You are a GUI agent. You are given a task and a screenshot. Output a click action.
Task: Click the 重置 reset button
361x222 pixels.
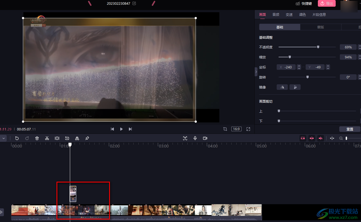[x=350, y=129]
